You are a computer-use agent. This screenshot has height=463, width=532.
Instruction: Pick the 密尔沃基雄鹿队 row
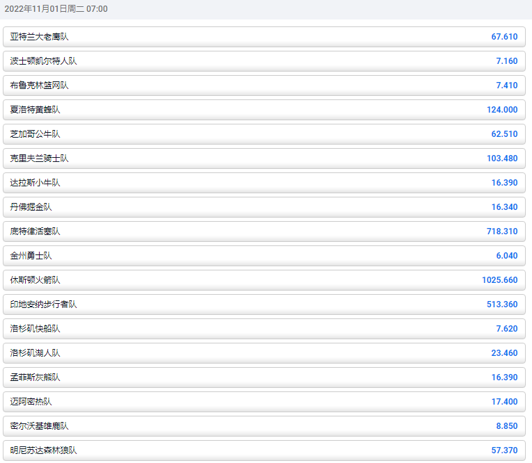coord(264,426)
